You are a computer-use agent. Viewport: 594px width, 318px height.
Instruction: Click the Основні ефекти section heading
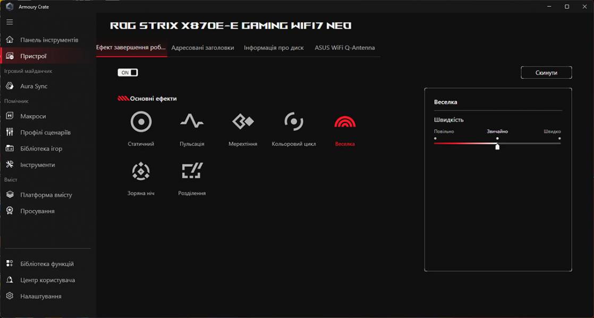(154, 99)
